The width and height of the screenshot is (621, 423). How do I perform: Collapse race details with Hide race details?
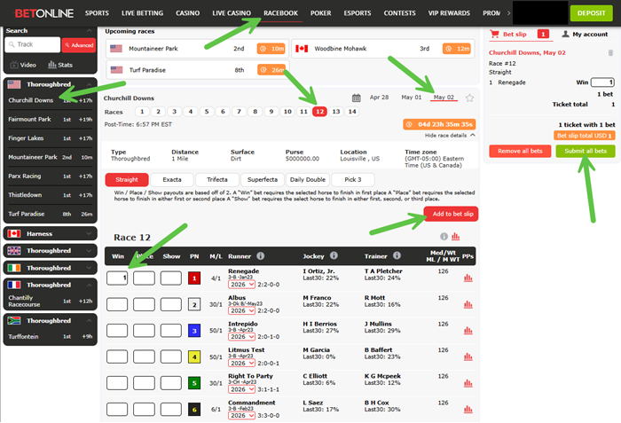click(450, 136)
